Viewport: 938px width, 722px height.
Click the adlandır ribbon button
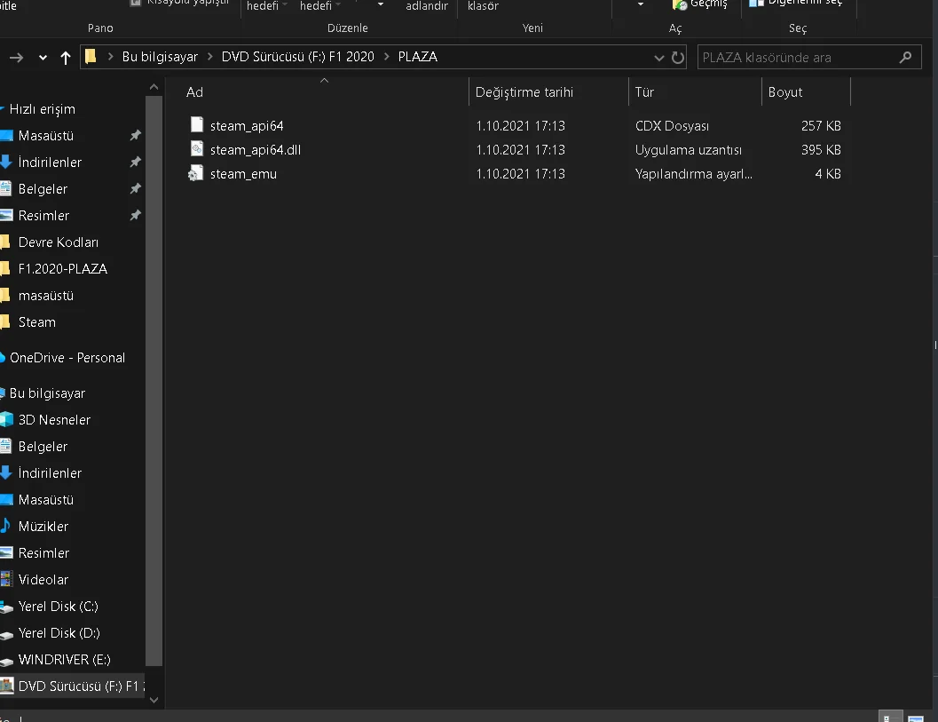[427, 6]
